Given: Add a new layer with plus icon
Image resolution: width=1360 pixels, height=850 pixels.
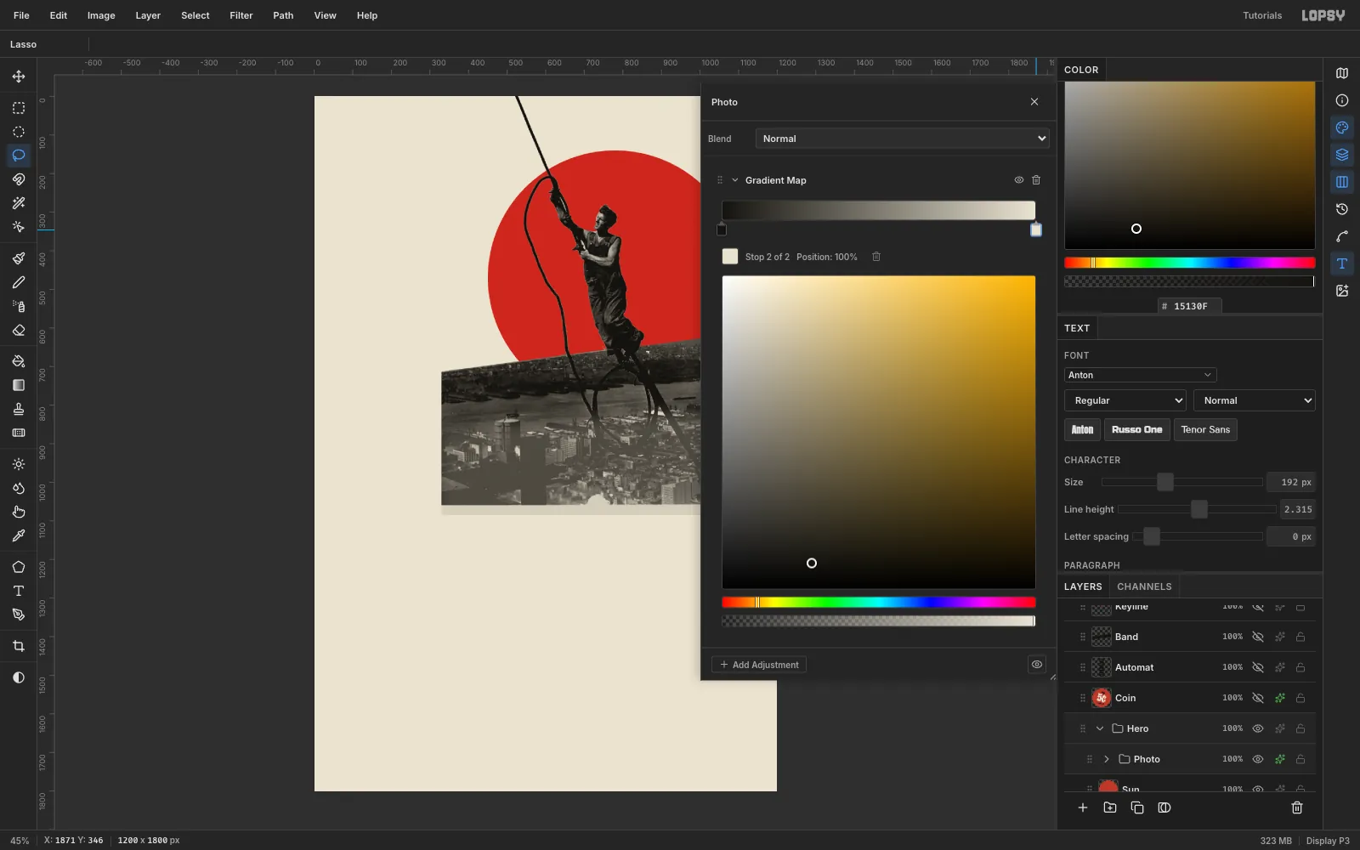Looking at the screenshot, I should (x=1083, y=807).
